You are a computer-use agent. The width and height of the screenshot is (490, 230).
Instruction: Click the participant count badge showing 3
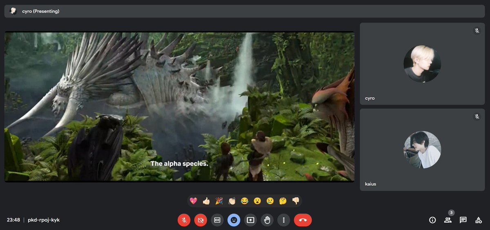pyautogui.click(x=451, y=212)
